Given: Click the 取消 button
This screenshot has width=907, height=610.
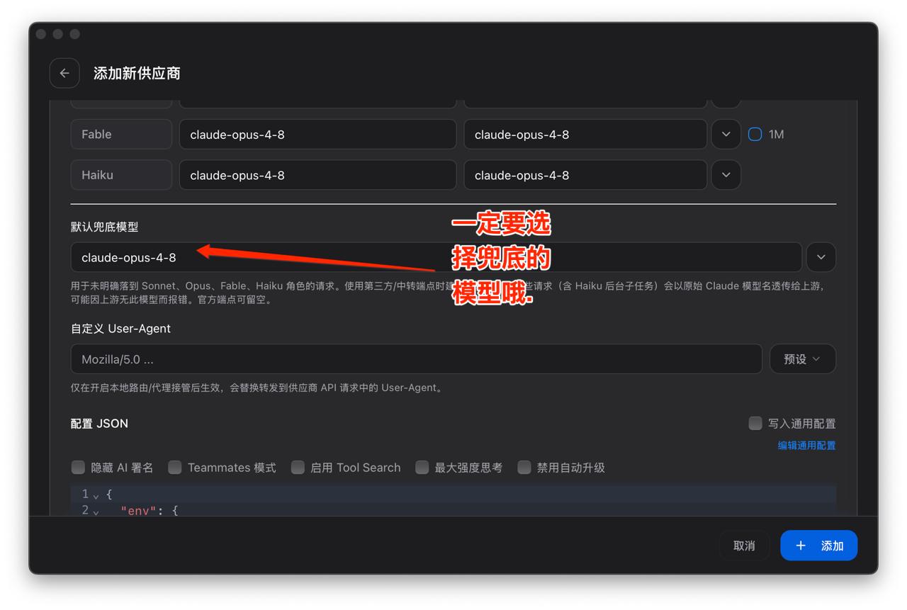Looking at the screenshot, I should pos(744,546).
